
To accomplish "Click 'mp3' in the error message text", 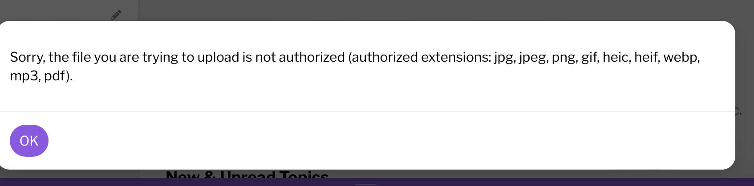I will (25, 76).
